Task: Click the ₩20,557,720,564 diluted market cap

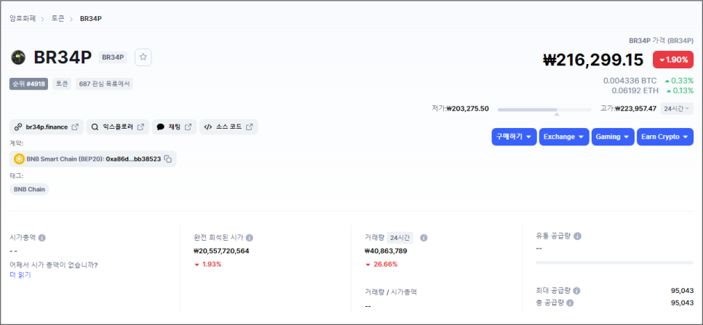Action: tap(221, 251)
